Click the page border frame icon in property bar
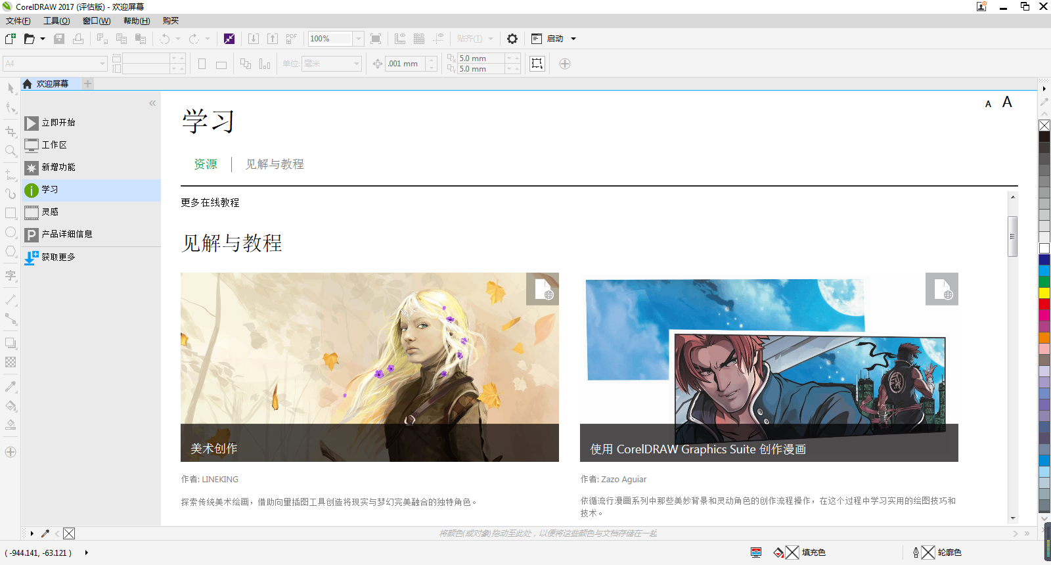 537,64
